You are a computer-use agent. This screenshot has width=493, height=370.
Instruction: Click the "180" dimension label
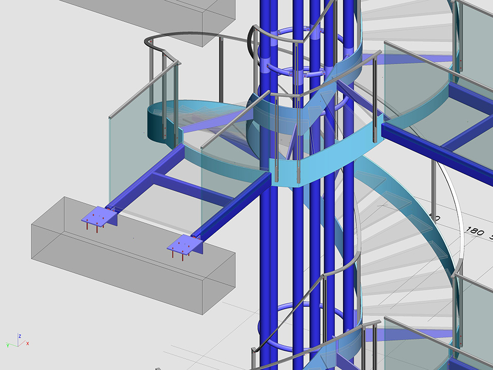[473, 232]
